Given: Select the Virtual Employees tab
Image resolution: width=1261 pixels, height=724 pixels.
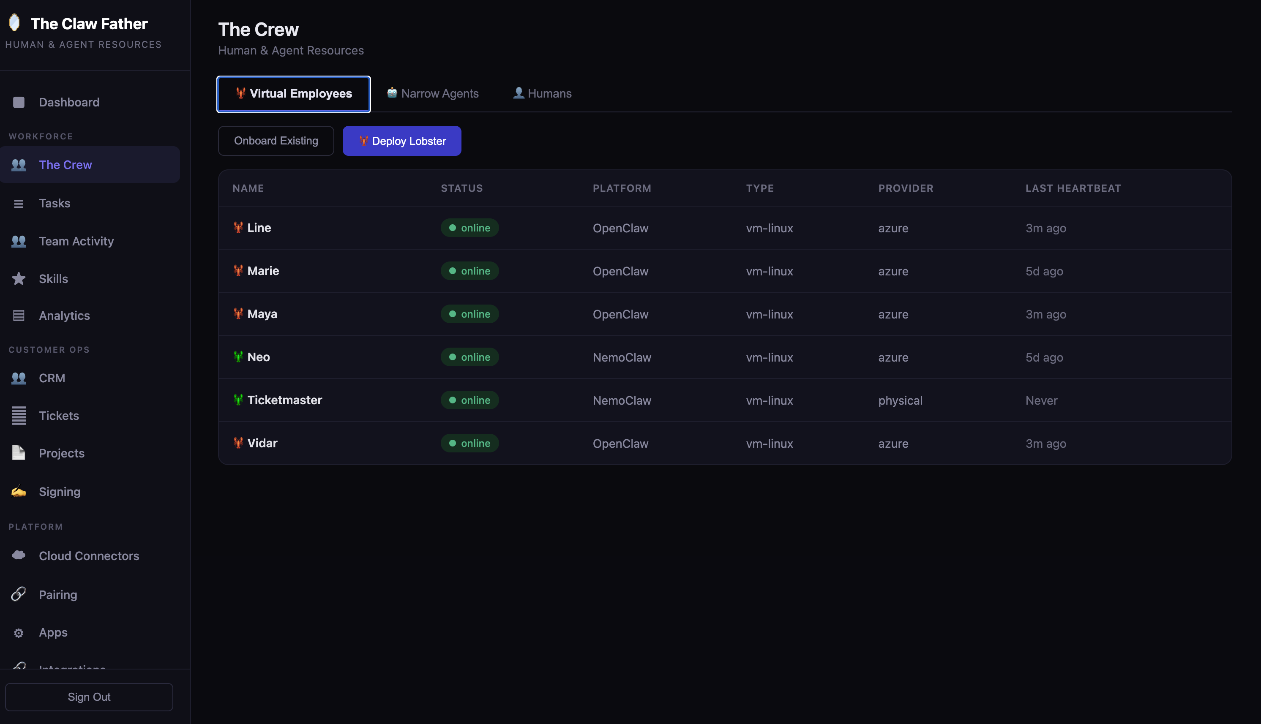Looking at the screenshot, I should click(x=294, y=94).
